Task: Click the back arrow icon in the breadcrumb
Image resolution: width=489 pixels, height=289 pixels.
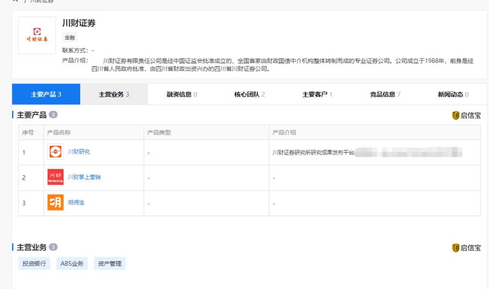Action: point(15,1)
